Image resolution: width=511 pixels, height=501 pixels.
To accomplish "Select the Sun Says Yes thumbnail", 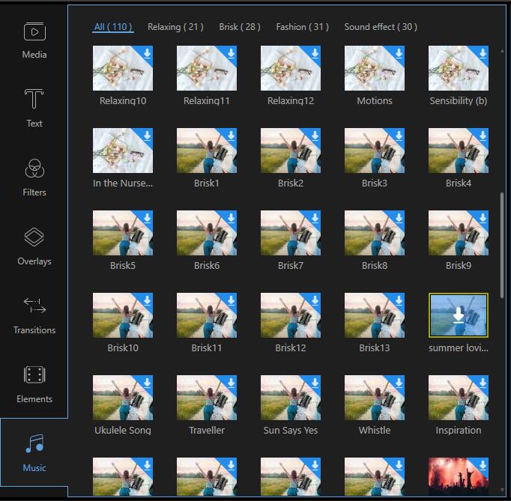I will (291, 398).
